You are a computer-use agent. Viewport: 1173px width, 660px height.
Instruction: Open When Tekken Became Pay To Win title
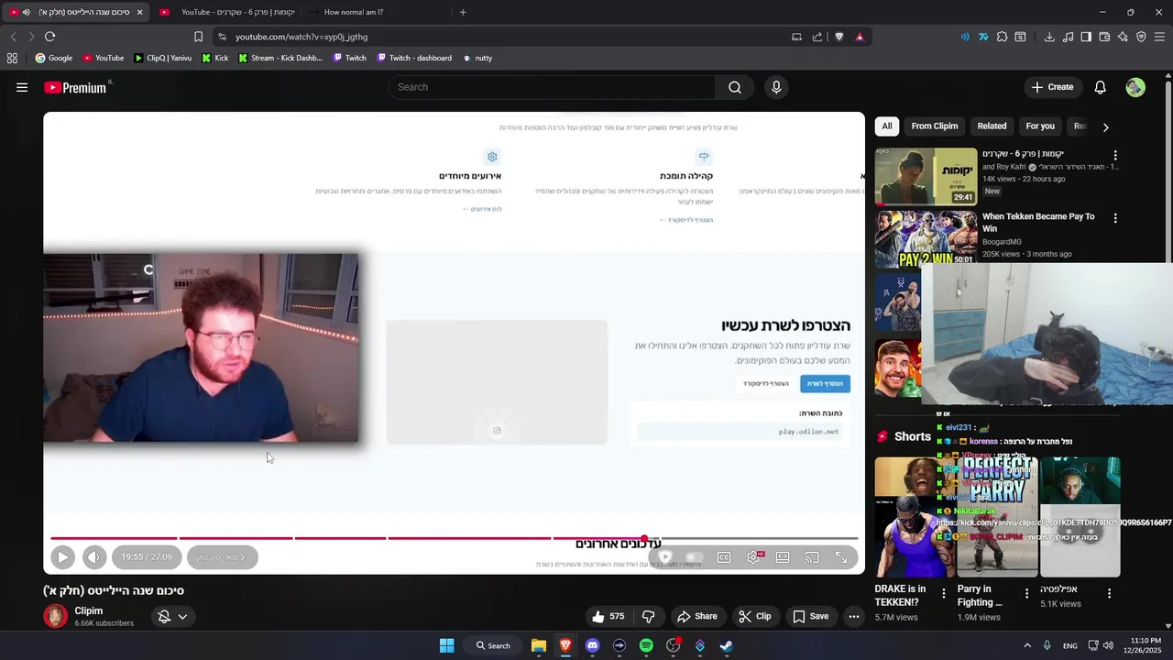[x=1038, y=222]
